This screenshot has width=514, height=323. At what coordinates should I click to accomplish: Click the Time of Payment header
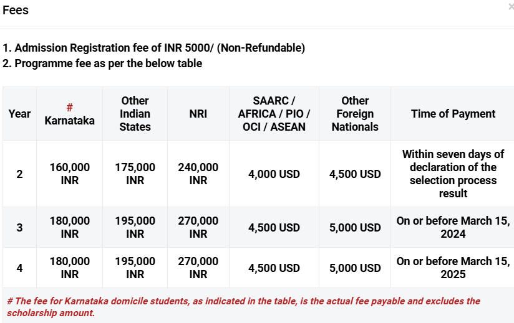coord(453,114)
